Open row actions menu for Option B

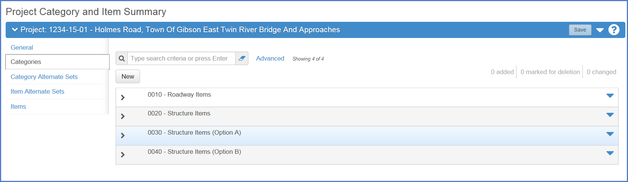coord(610,153)
